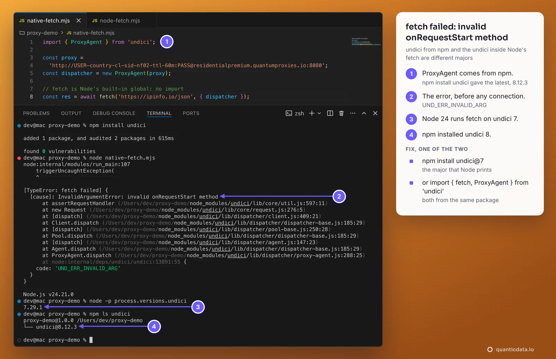
Task: Select the TERMINAL panel tab
Action: click(x=159, y=113)
